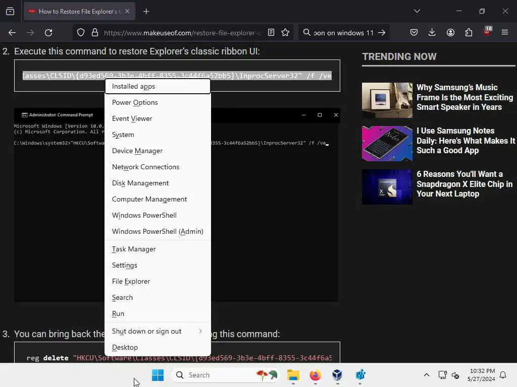Image resolution: width=517 pixels, height=387 pixels.
Task: Open the Run dialog entry
Action: [158, 313]
